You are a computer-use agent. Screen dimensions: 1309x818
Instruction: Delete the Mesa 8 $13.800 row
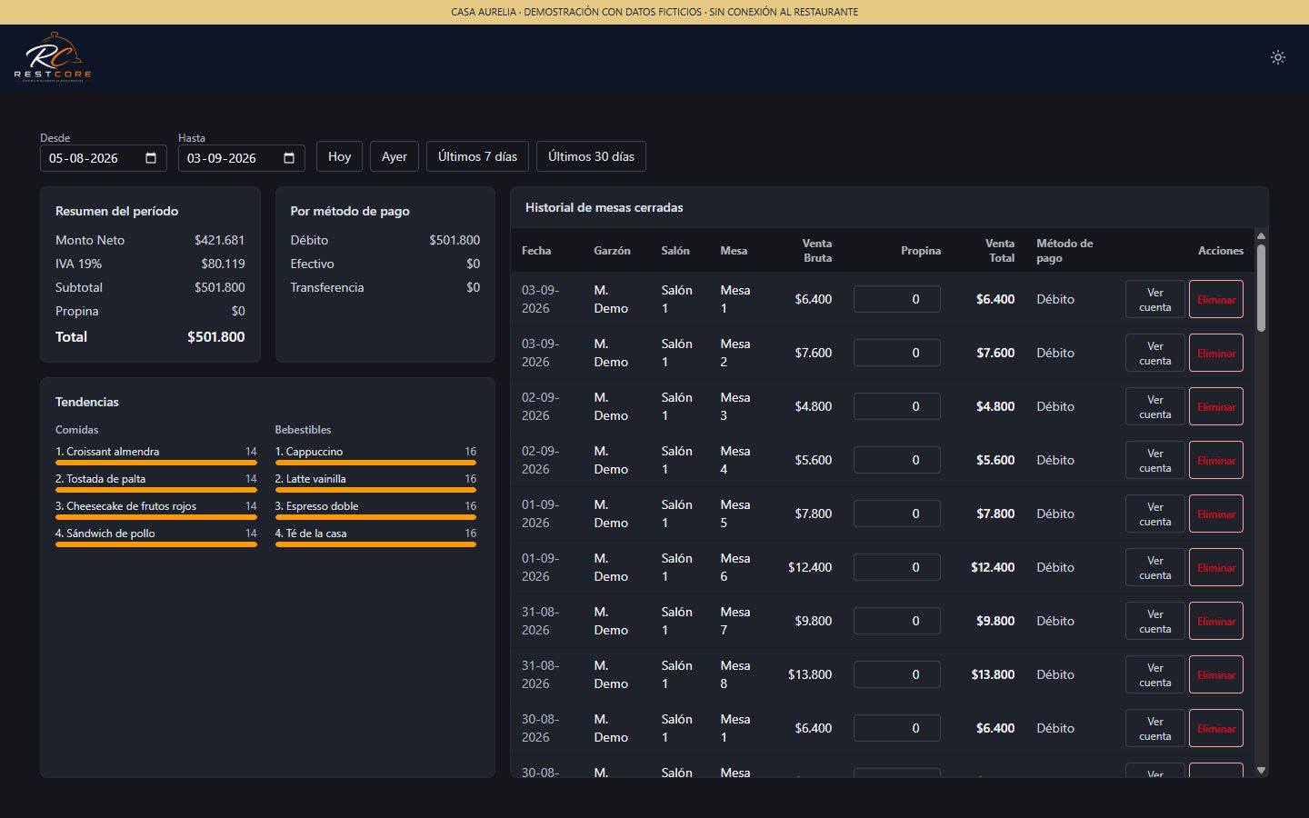click(x=1215, y=674)
